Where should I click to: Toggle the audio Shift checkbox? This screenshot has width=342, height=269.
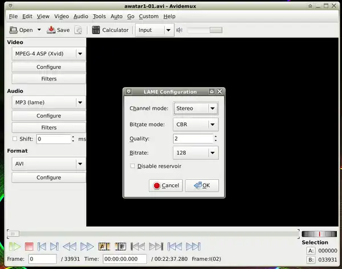15,139
